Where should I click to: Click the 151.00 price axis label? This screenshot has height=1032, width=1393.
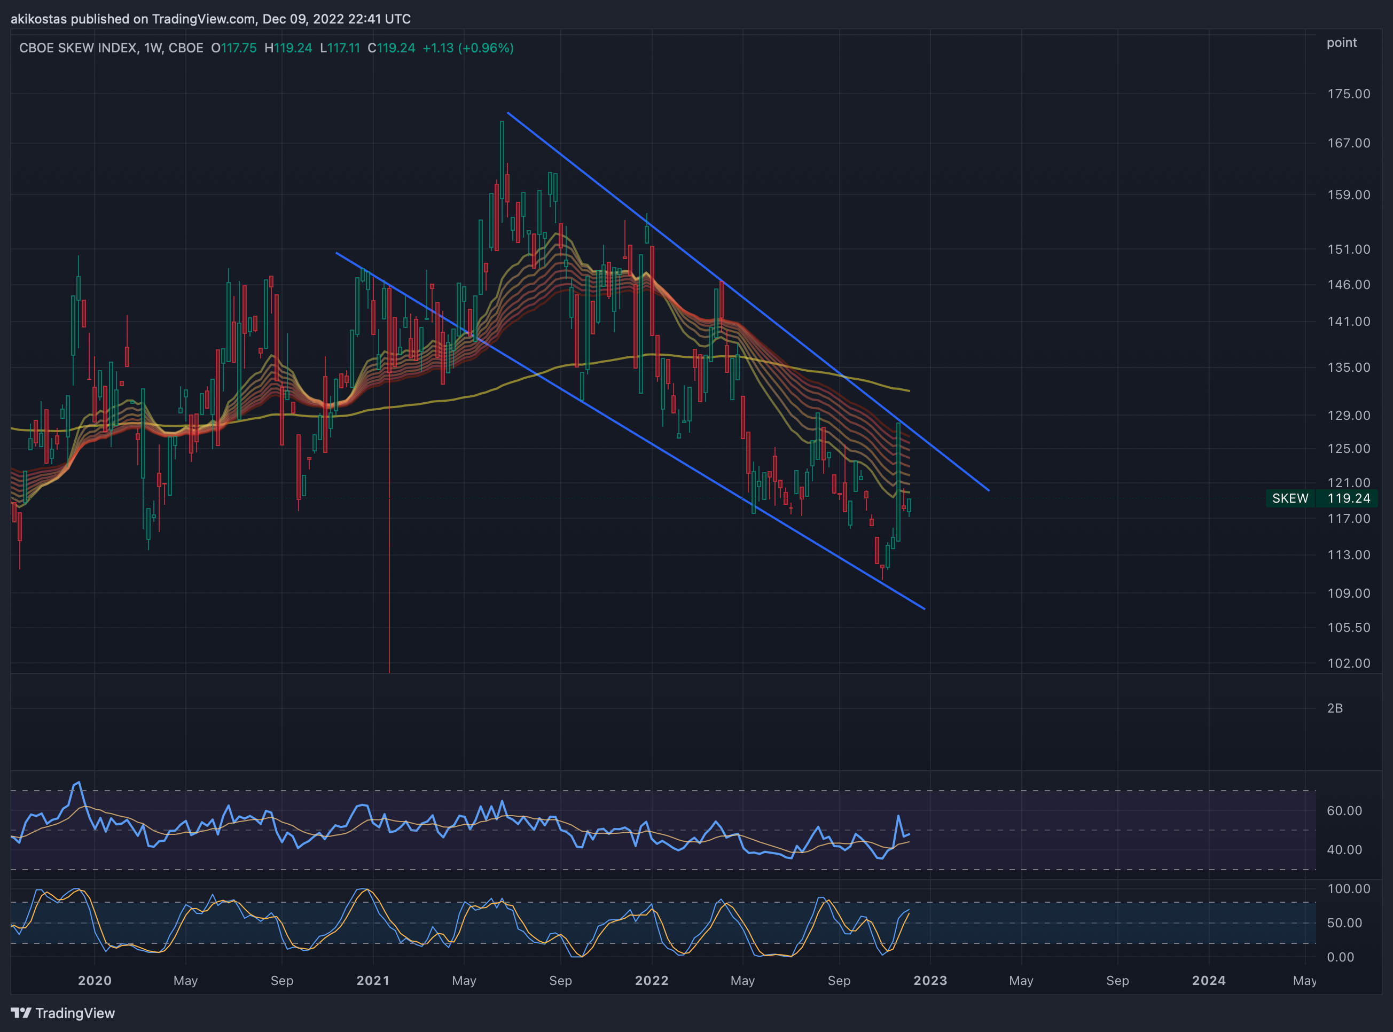(1349, 249)
